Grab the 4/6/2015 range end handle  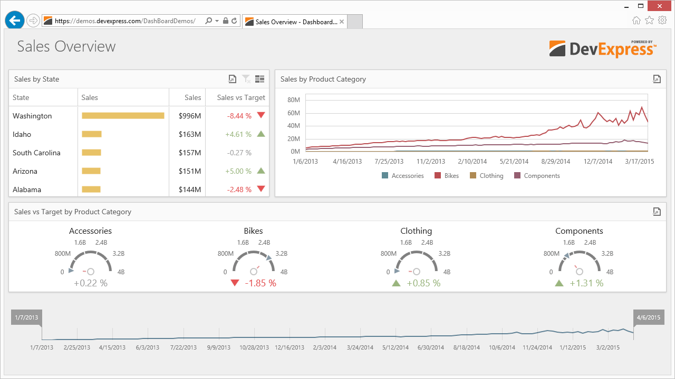648,318
